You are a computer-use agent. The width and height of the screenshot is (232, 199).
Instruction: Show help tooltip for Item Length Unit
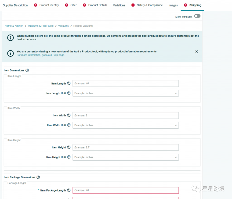coord(69,93)
